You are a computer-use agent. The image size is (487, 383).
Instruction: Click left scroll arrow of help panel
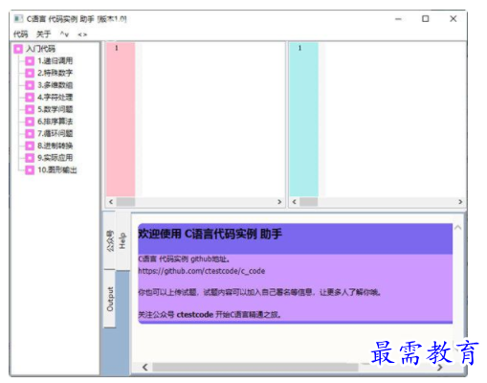tap(145, 367)
